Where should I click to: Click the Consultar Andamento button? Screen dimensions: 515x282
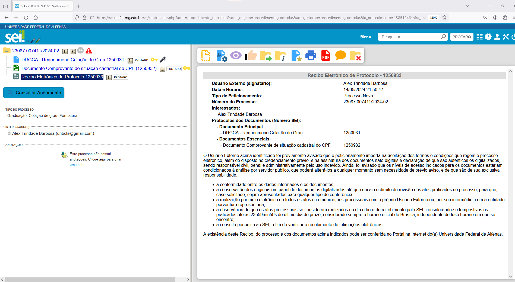coord(34,92)
